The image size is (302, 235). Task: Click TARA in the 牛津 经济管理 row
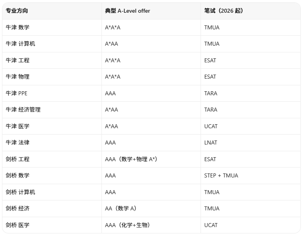click(211, 110)
